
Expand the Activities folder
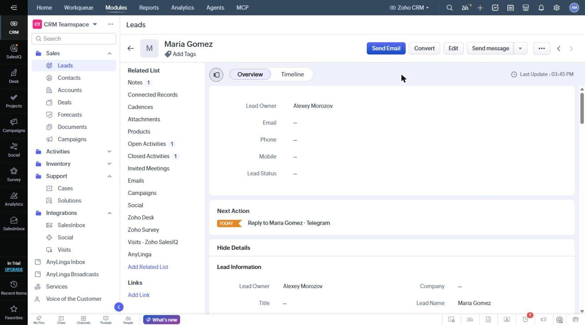[110, 152]
